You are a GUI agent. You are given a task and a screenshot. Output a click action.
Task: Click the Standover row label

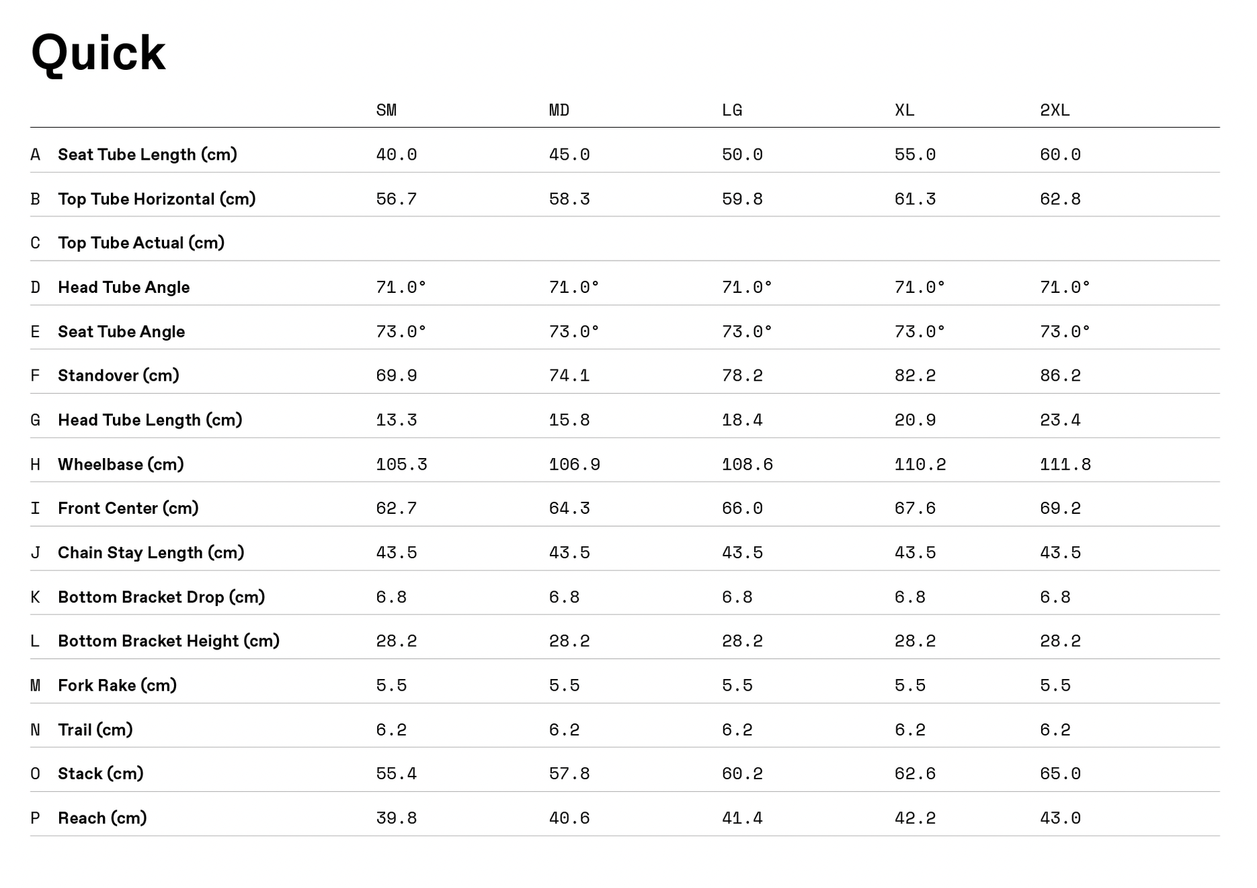click(118, 375)
